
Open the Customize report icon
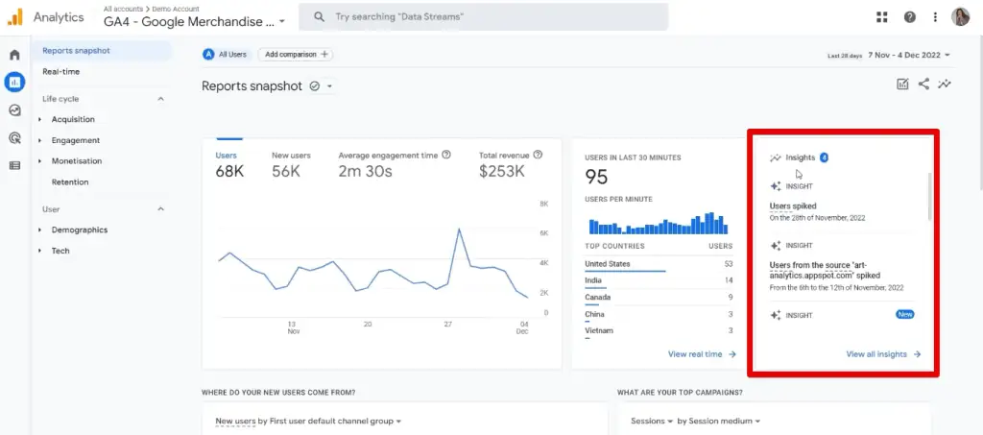tap(902, 85)
